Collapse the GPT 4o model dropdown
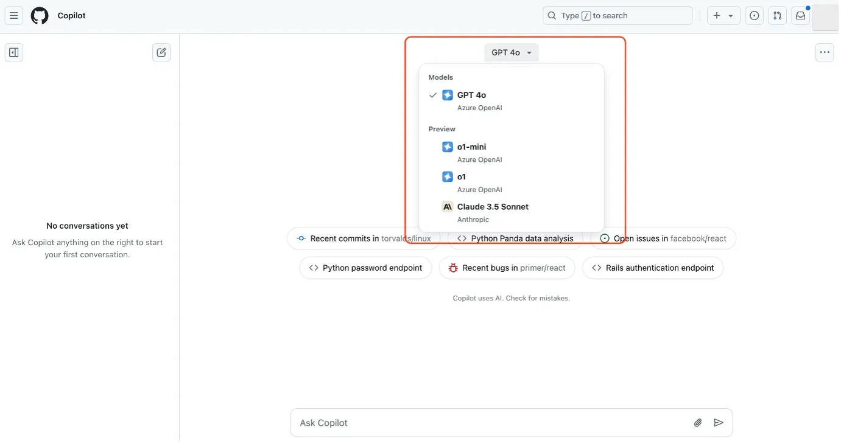Viewport: 841px width, 444px height. (512, 52)
